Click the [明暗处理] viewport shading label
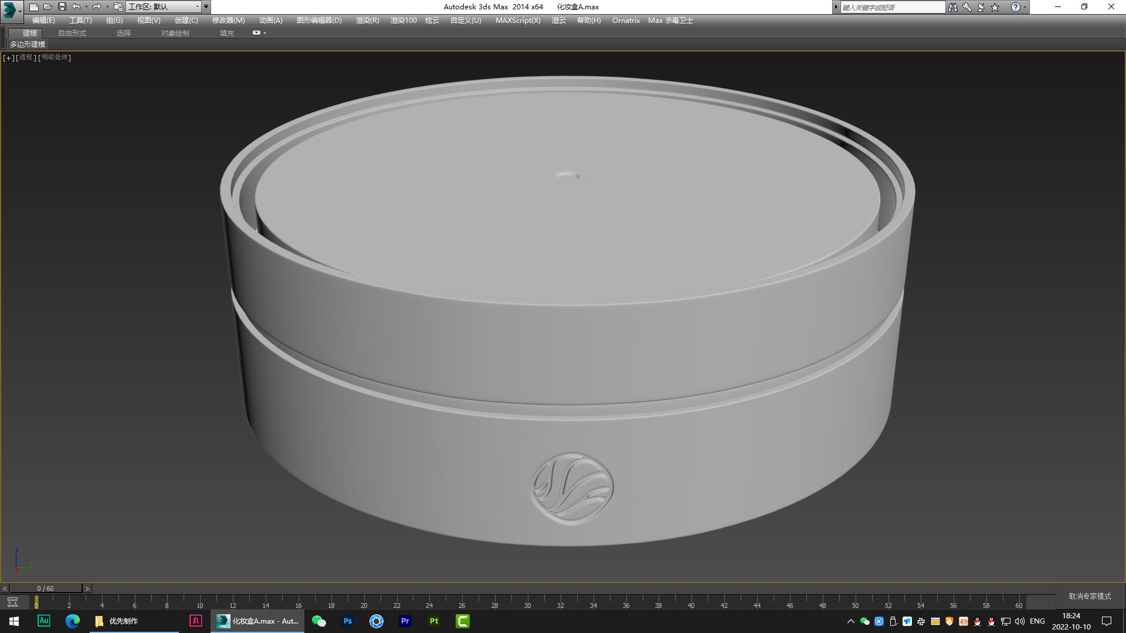 pyautogui.click(x=55, y=57)
